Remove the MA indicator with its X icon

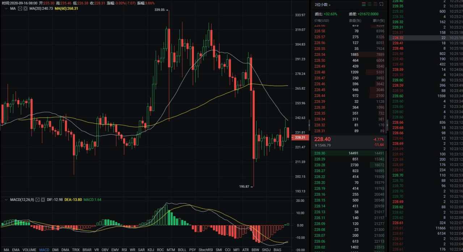tap(25, 8)
